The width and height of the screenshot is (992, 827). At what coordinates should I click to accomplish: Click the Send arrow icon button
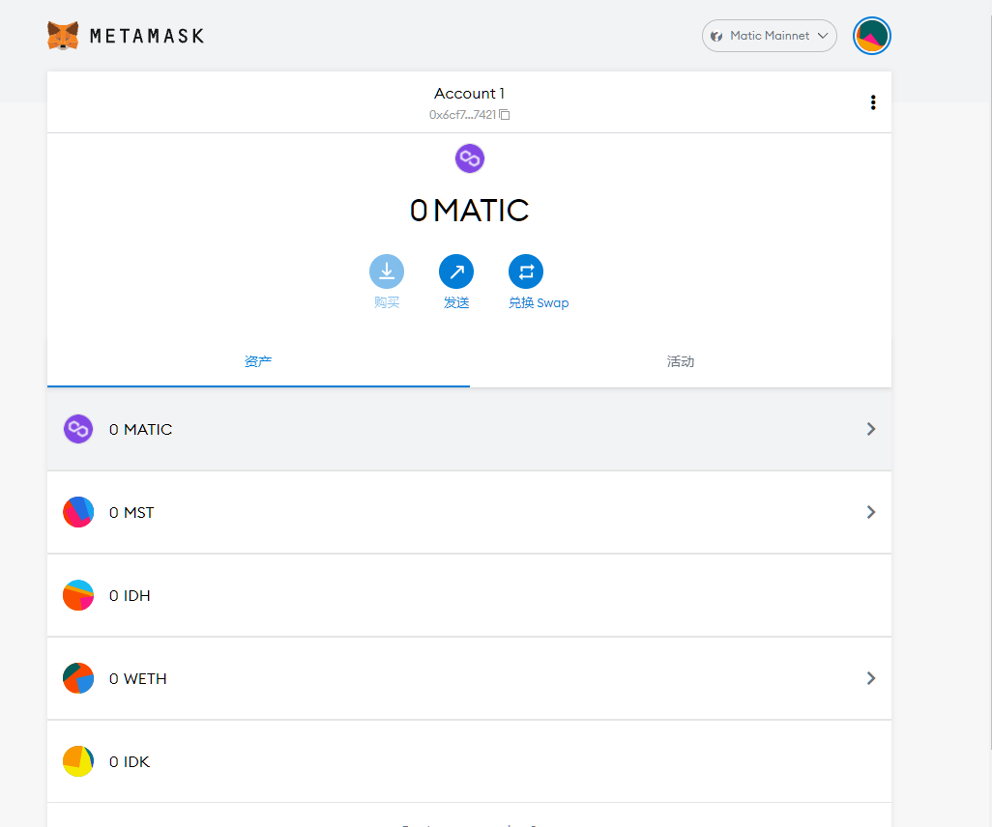pyautogui.click(x=456, y=271)
